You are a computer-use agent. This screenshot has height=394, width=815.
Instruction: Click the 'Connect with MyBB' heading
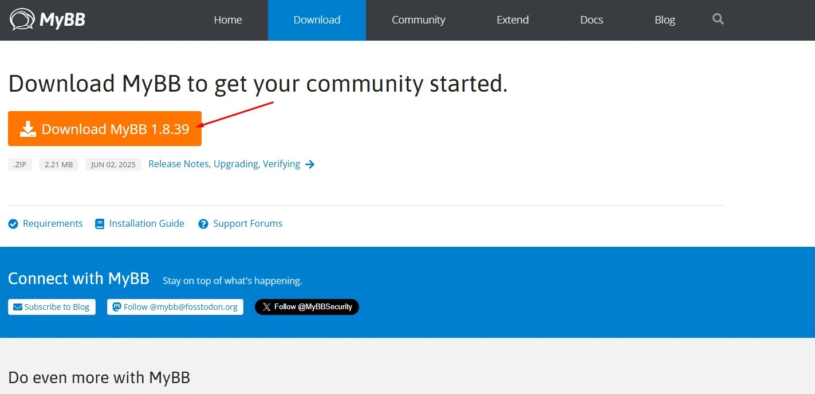coord(78,278)
